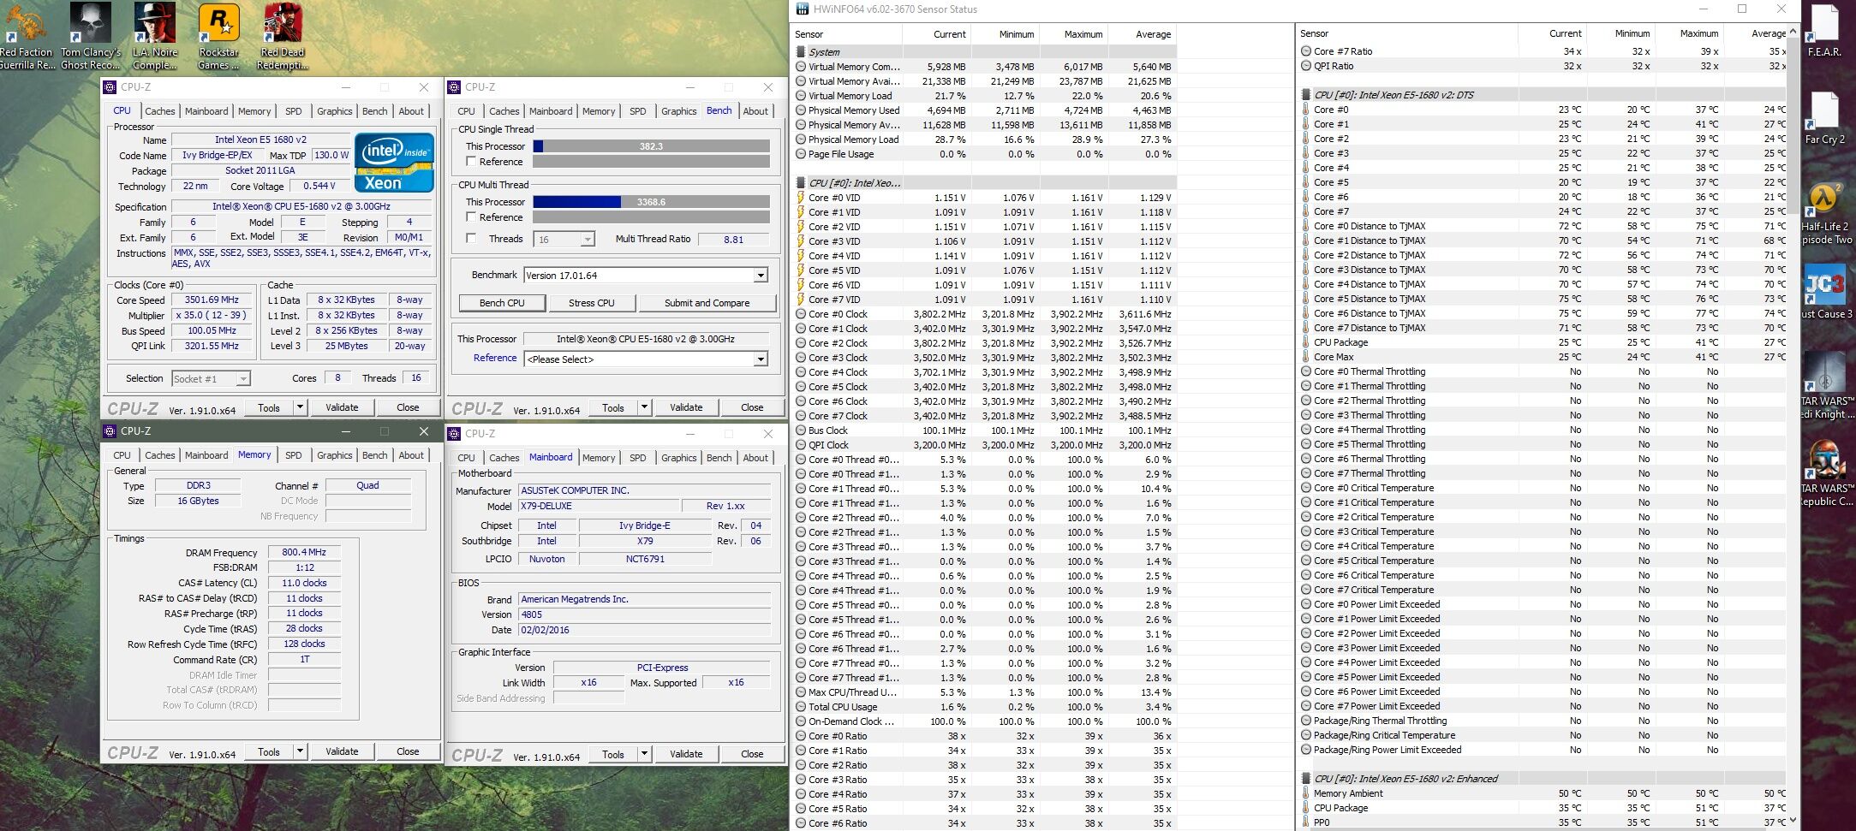Click the CPU Multi Thread score bar

[651, 202]
